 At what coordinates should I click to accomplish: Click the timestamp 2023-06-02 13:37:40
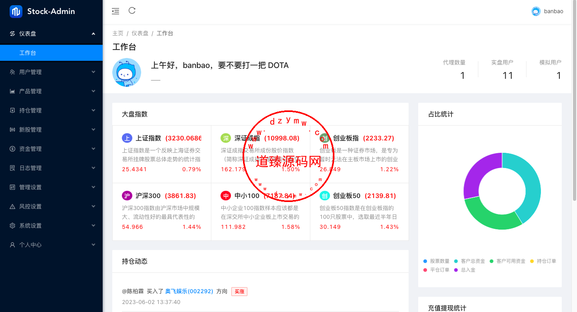coord(151,302)
